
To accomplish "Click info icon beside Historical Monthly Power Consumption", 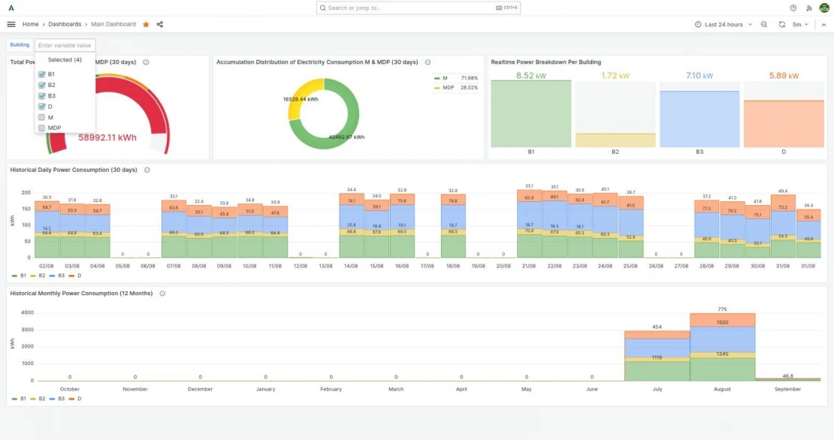I will pyautogui.click(x=162, y=294).
